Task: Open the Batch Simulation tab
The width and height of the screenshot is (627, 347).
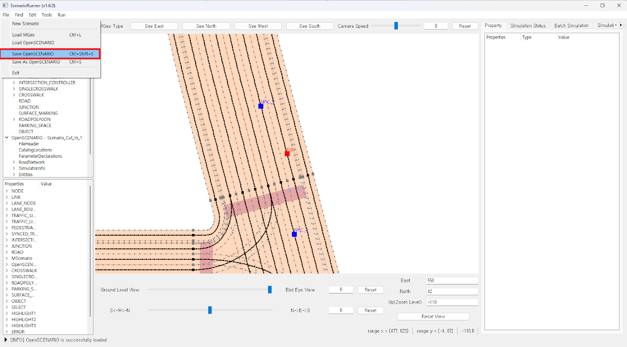Action: click(x=571, y=26)
